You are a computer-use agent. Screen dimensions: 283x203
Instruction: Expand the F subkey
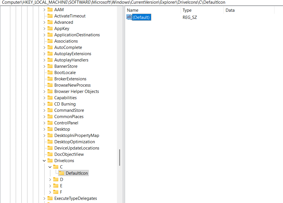pos(50,192)
